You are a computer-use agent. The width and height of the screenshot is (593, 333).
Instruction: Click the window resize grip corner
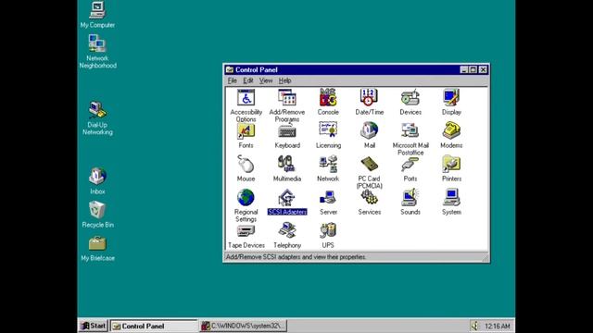(x=485, y=257)
